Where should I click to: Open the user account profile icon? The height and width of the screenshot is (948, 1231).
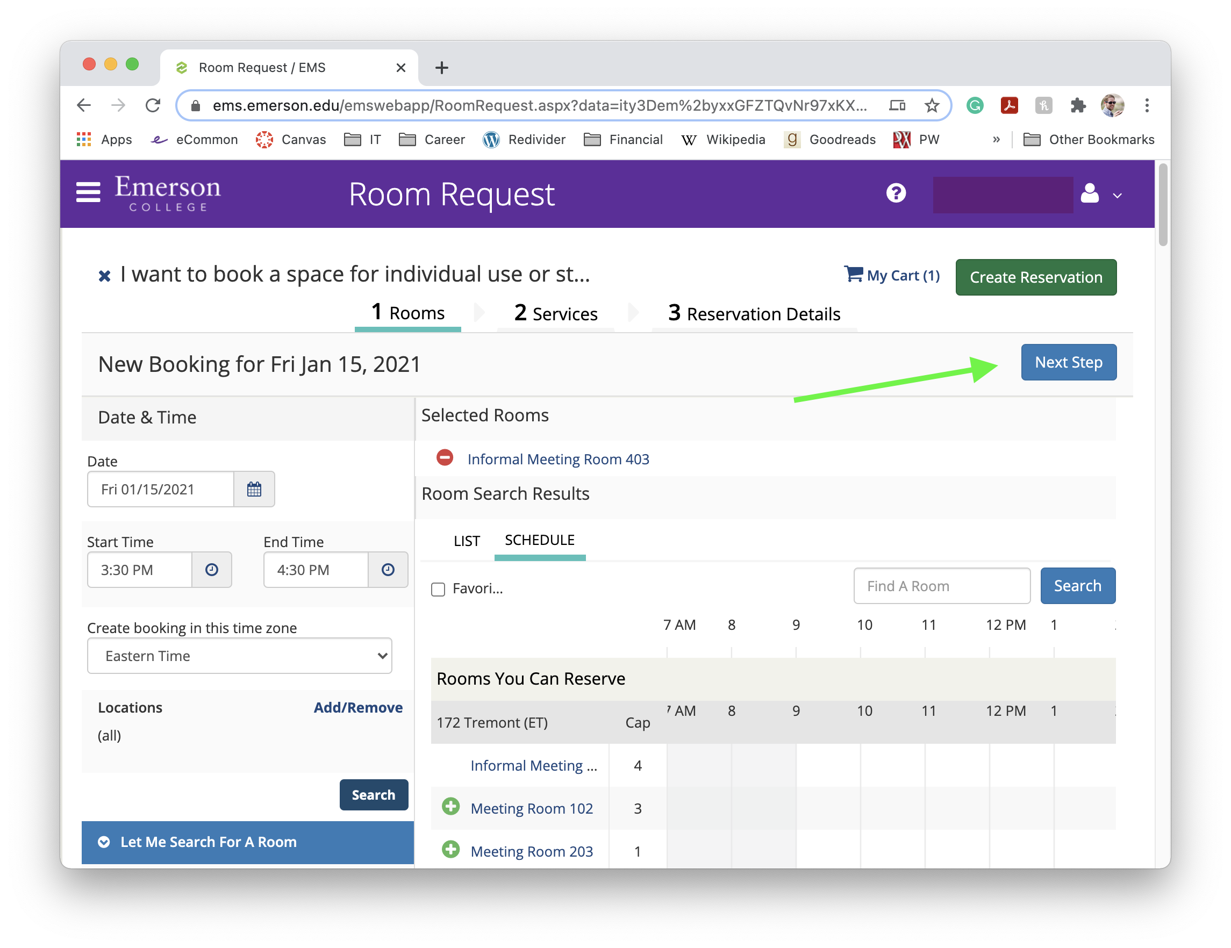tap(1090, 193)
